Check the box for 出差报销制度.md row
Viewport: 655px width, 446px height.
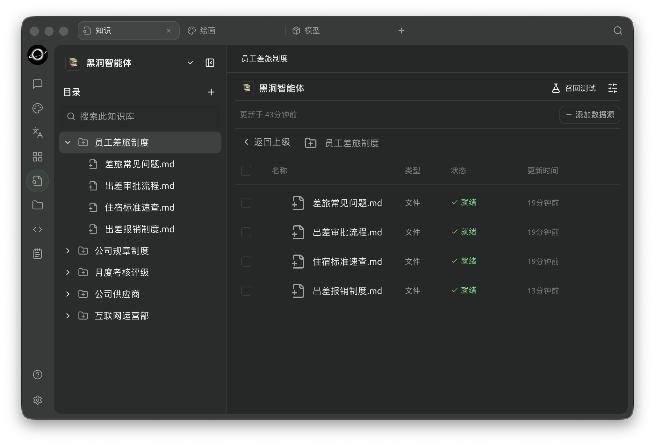pos(246,291)
